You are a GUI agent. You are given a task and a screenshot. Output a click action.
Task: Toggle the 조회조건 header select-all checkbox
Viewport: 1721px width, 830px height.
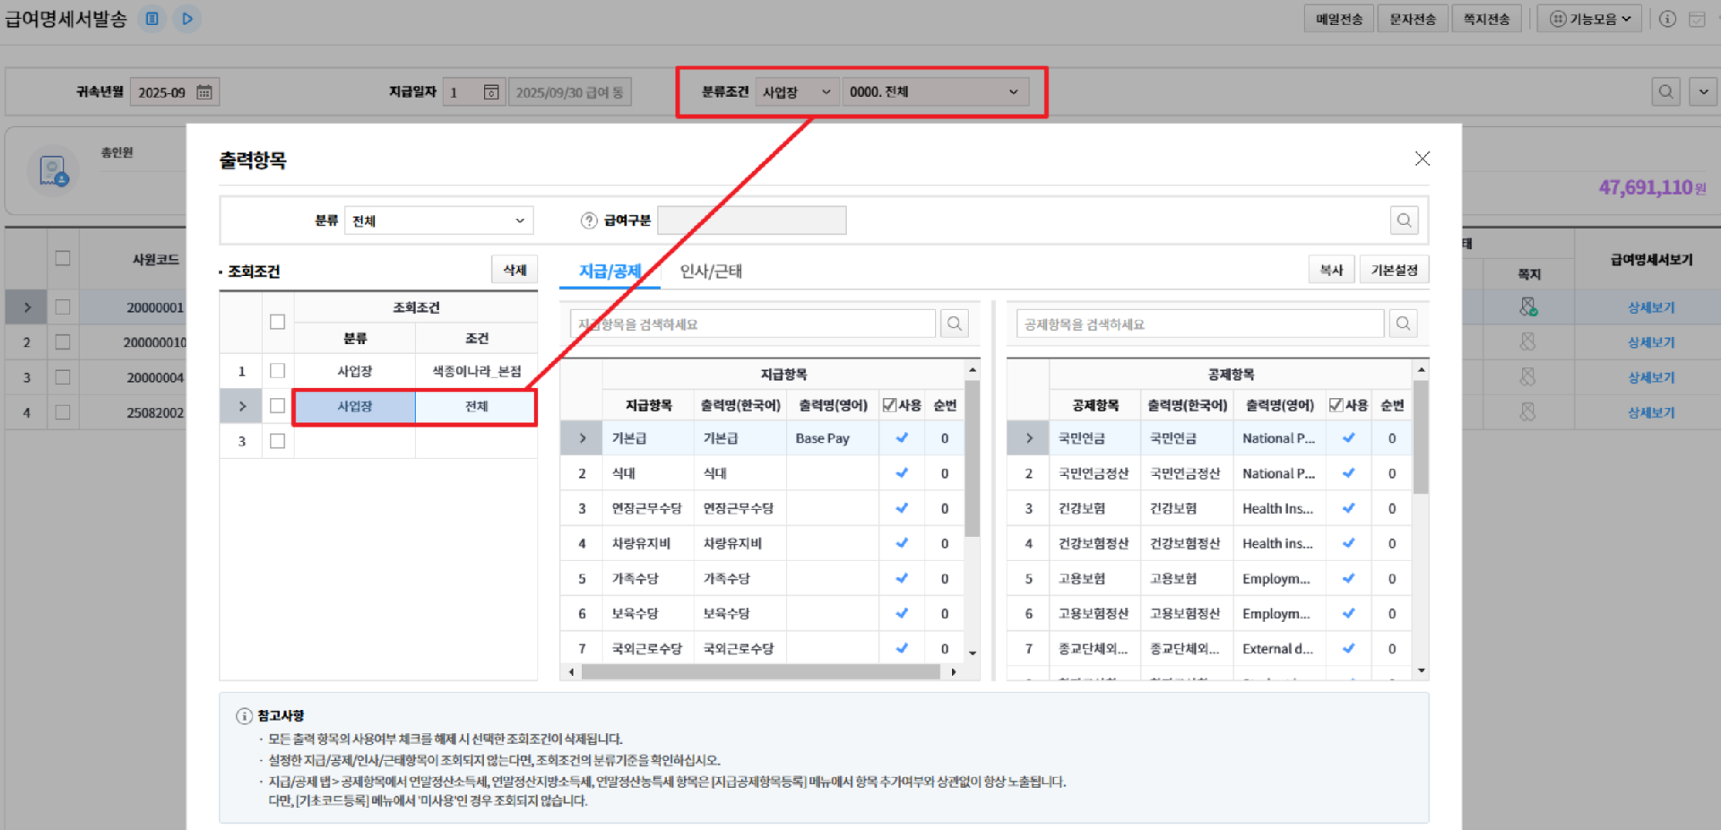coord(277,322)
